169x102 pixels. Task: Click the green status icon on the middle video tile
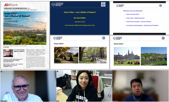pyautogui.click(x=58, y=71)
